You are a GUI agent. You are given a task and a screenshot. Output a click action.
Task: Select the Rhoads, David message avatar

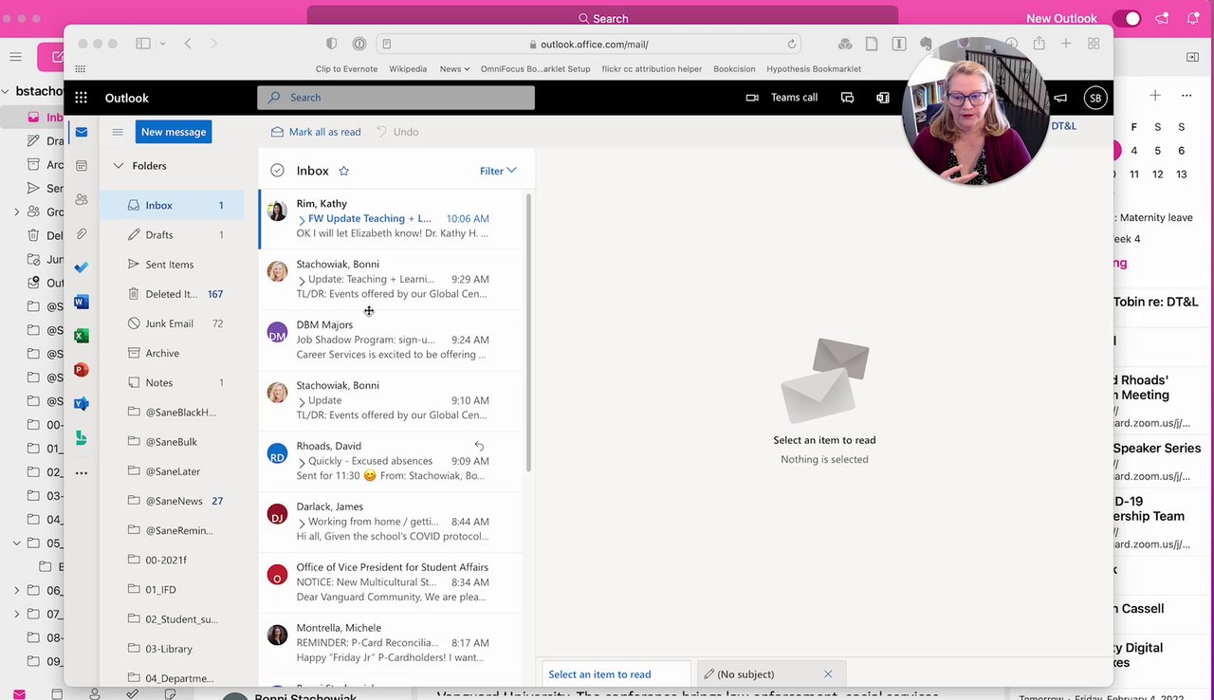pos(277,453)
